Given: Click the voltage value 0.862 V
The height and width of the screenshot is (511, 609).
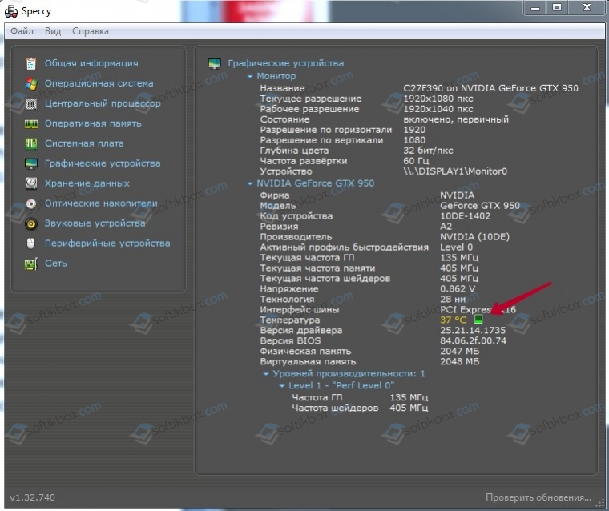Looking at the screenshot, I should pyautogui.click(x=458, y=289).
